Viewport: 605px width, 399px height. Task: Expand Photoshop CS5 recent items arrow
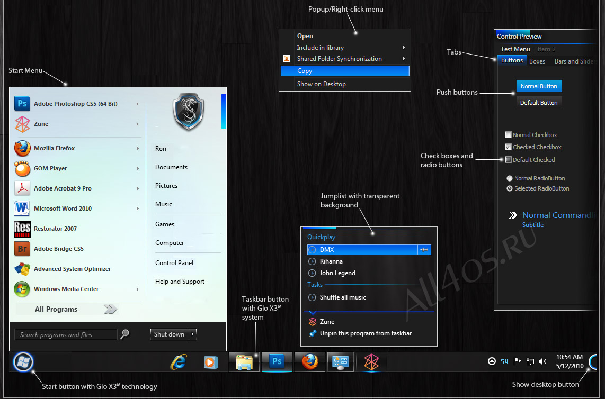click(x=137, y=104)
